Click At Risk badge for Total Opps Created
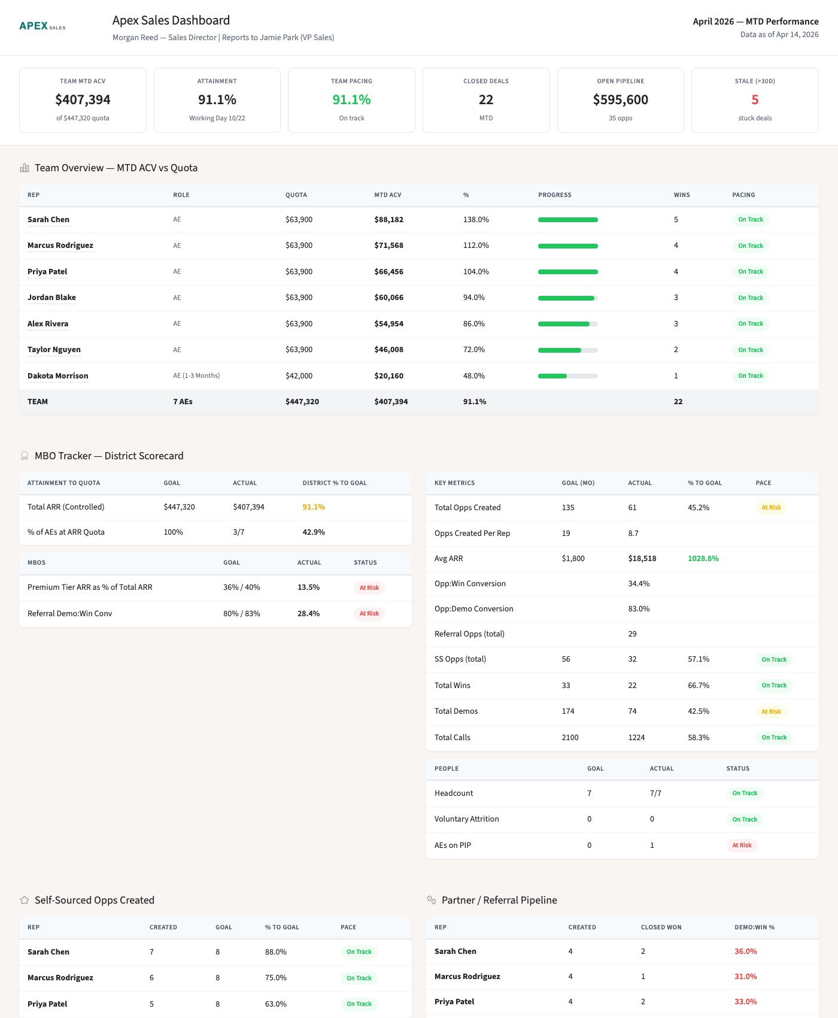Screen dimensions: 838x1018 point(771,508)
